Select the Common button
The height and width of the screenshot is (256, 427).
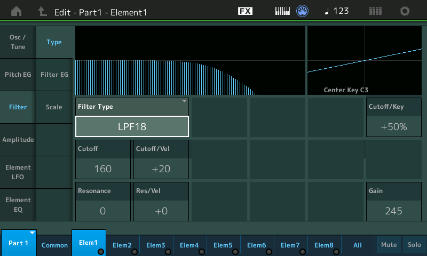pos(54,245)
